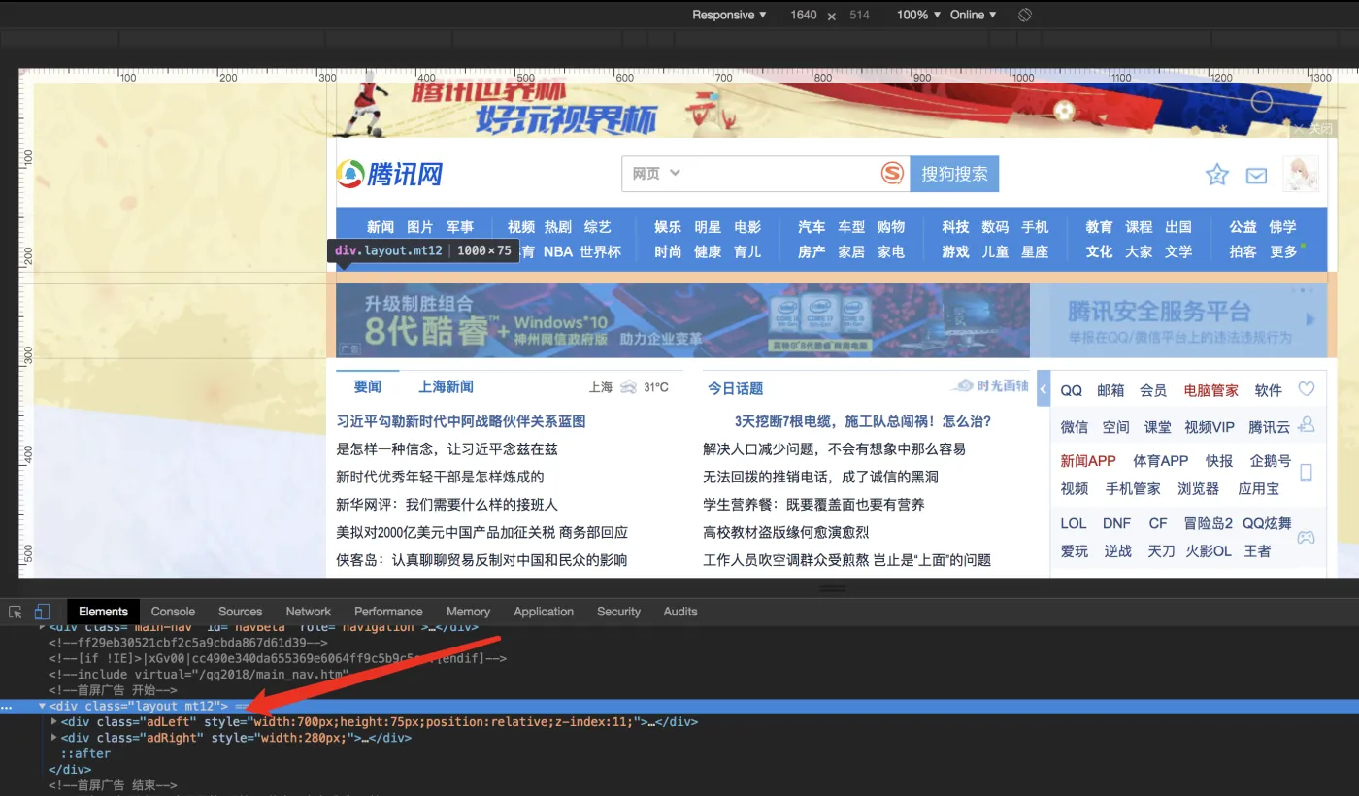Click the LOL game link
1359x796 pixels.
[x=1074, y=523]
